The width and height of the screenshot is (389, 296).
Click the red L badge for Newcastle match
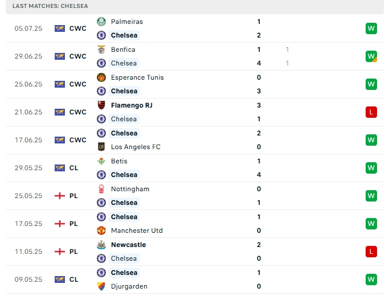(371, 252)
